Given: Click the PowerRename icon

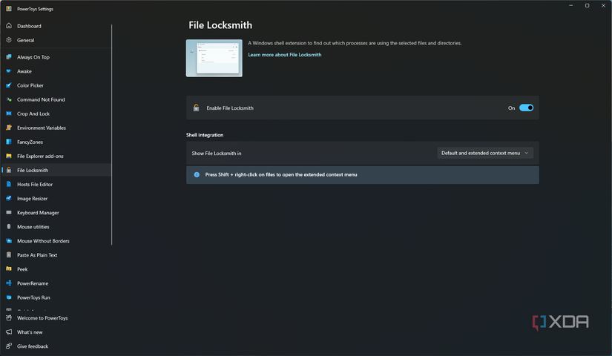Looking at the screenshot, I should (x=9, y=283).
